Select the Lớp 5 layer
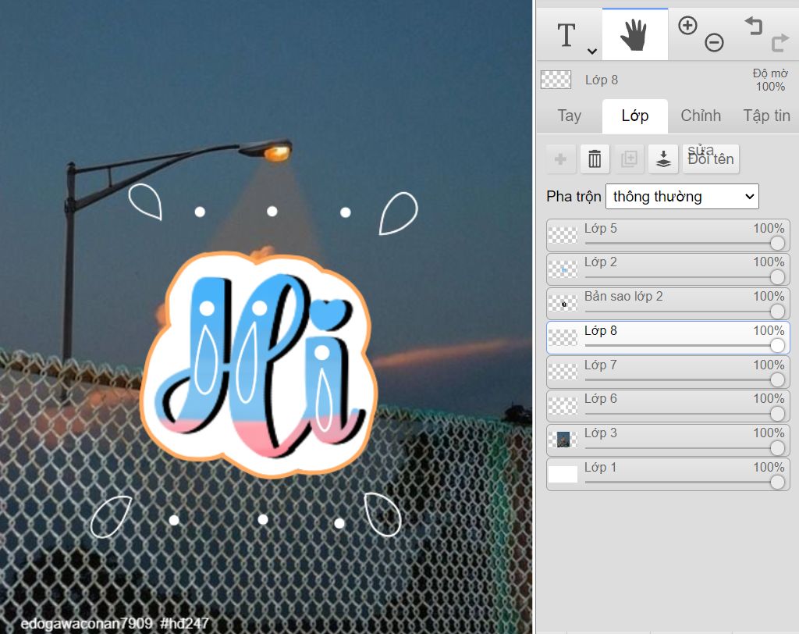 pyautogui.click(x=668, y=235)
